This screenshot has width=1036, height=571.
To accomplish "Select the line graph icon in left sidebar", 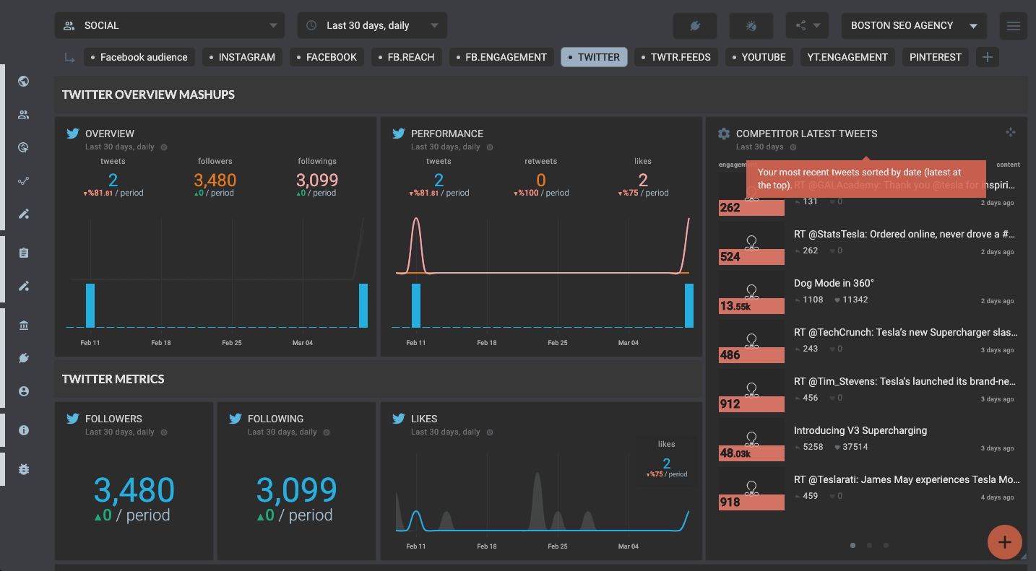I will pos(23,181).
